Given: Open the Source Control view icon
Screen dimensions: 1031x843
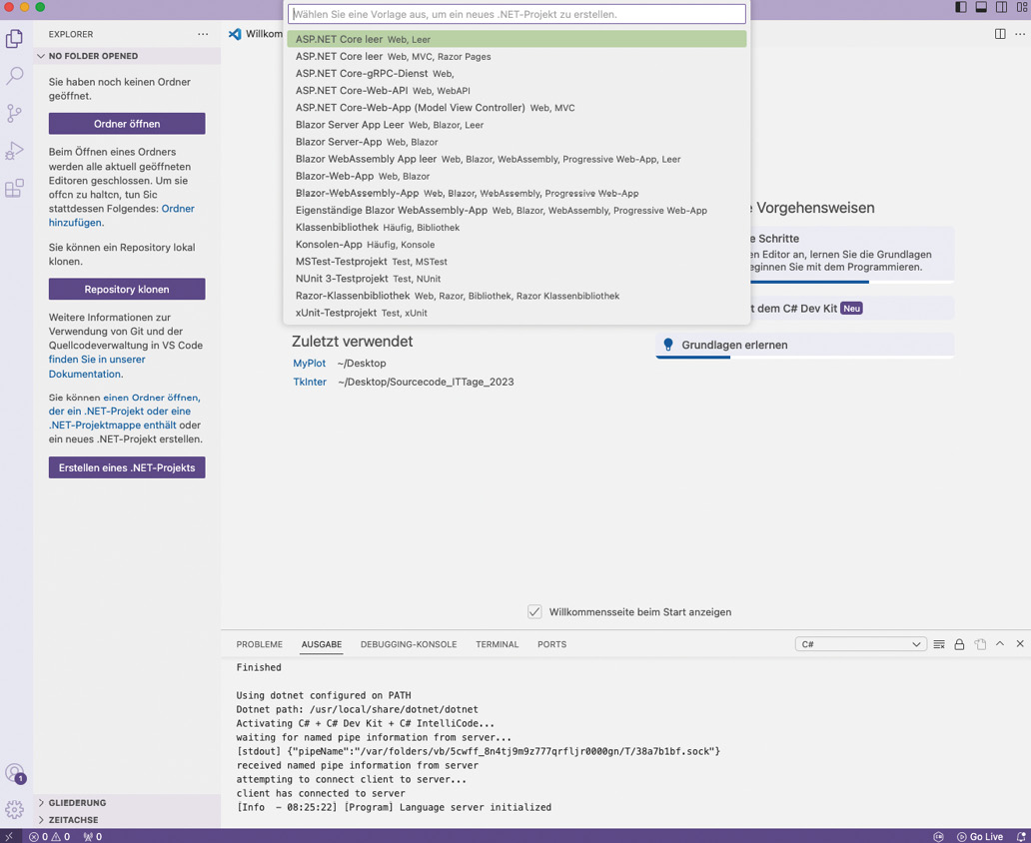Looking at the screenshot, I should [x=14, y=113].
